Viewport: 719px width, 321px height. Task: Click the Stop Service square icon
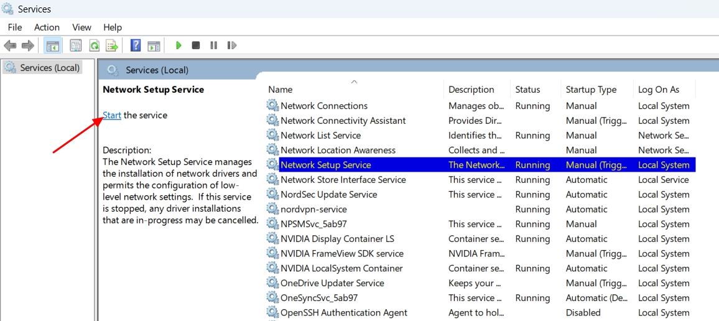click(x=196, y=45)
